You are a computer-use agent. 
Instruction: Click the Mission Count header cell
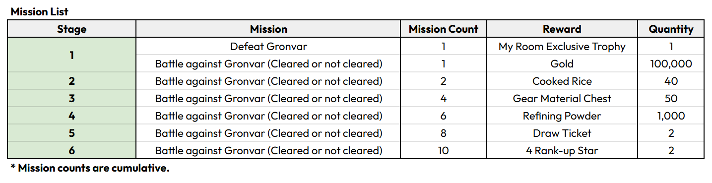coord(443,29)
